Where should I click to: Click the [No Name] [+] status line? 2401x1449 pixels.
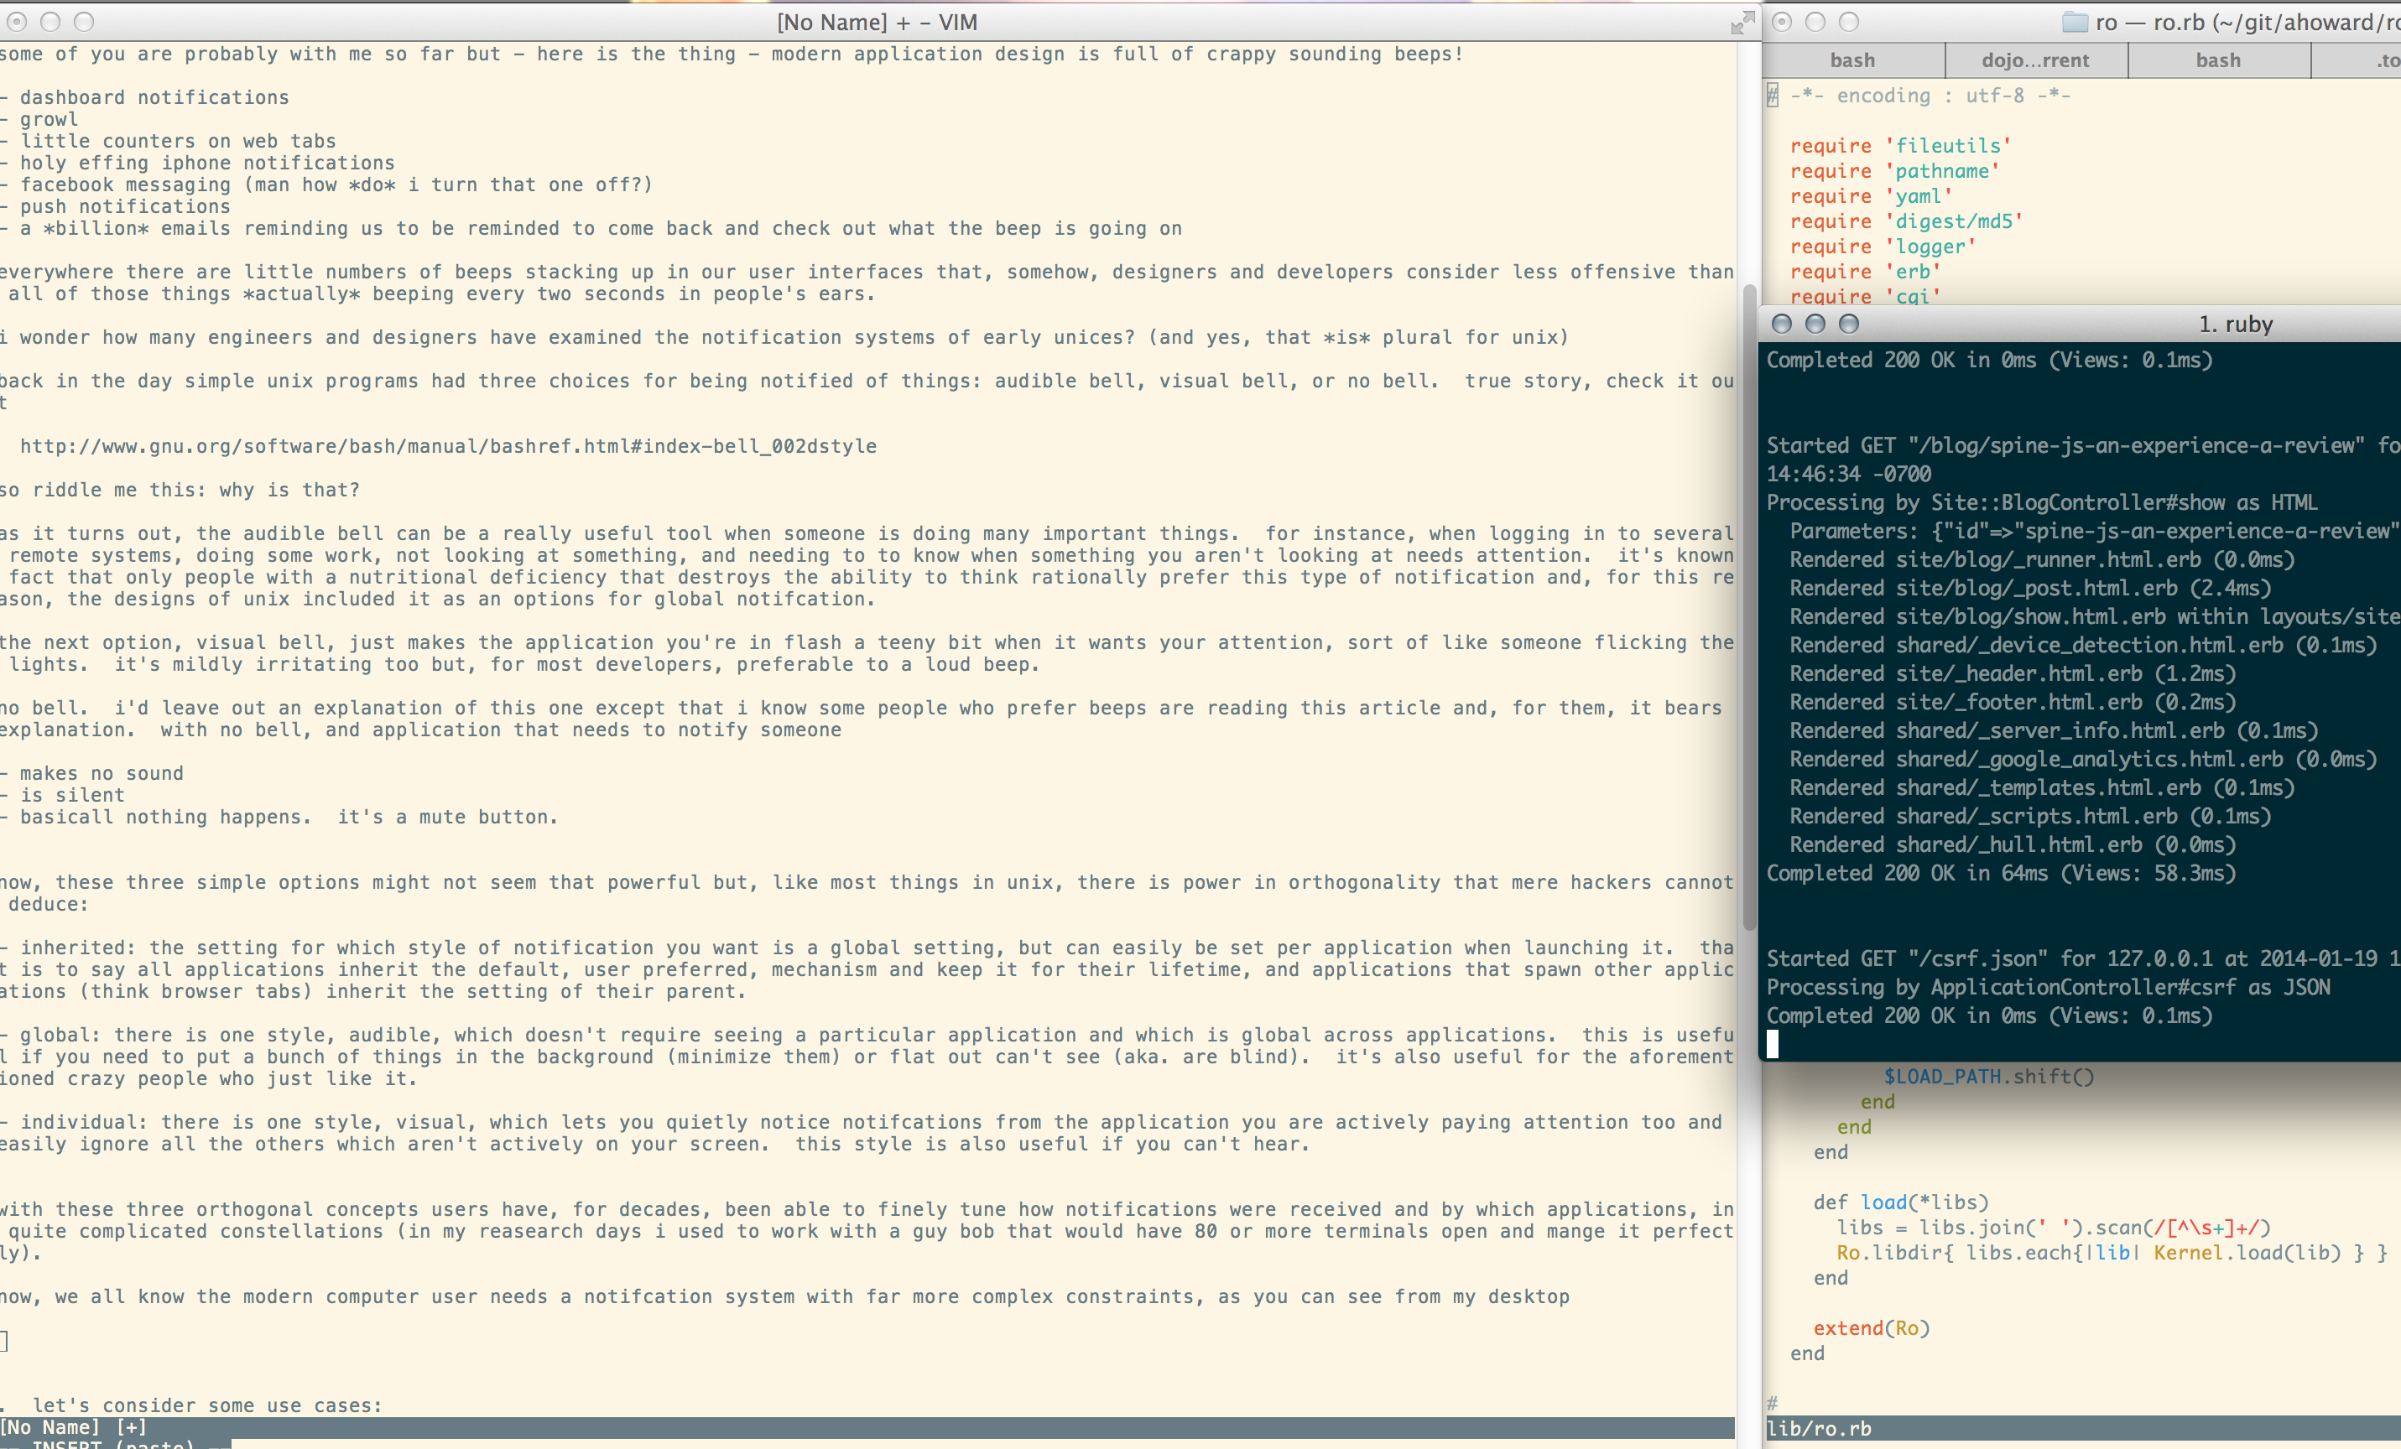coord(74,1426)
